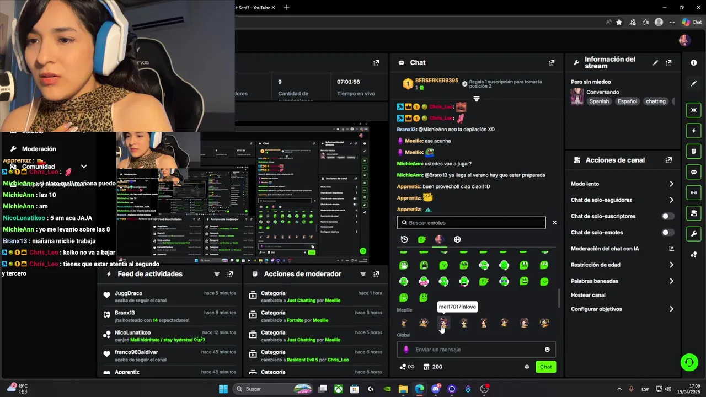706x397 pixels.
Task: Focus the Buscar emotes search field
Action: (x=471, y=223)
